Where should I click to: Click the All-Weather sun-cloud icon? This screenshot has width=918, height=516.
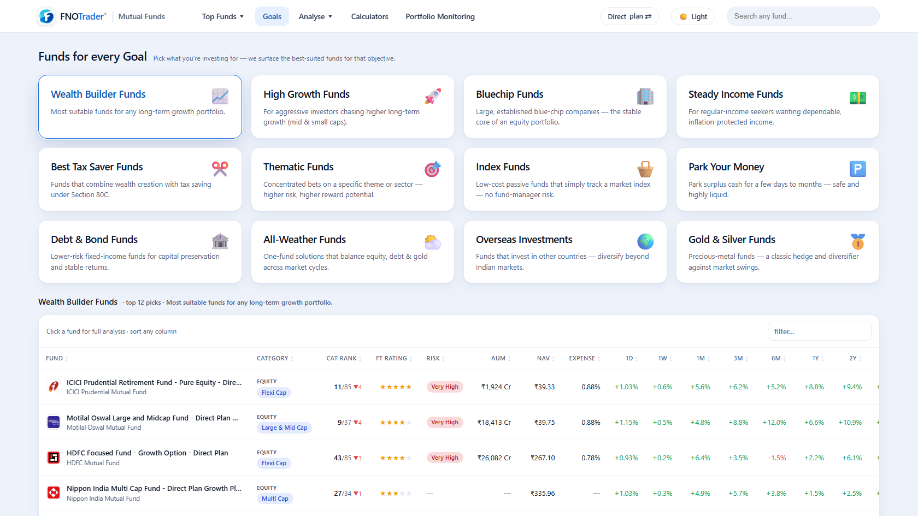coord(433,241)
